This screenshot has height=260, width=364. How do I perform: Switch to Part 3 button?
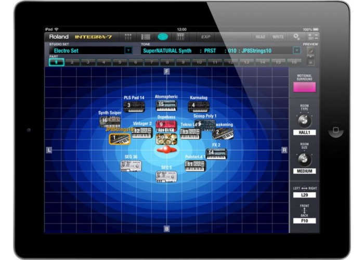coord(88,62)
